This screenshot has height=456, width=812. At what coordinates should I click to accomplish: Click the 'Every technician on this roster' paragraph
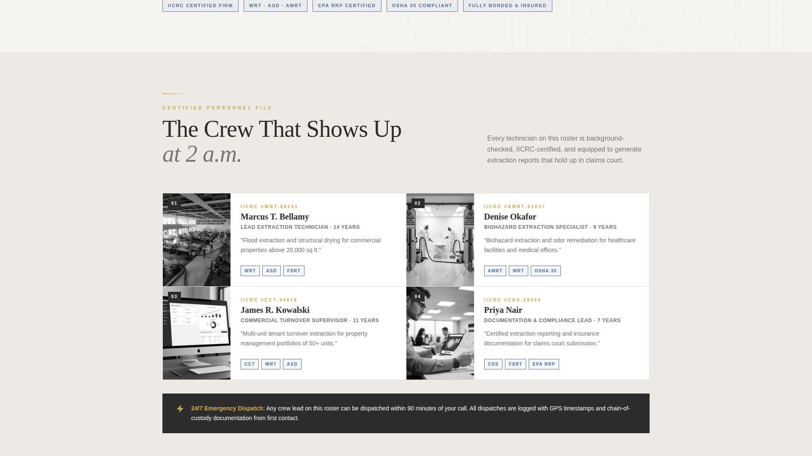[564, 149]
